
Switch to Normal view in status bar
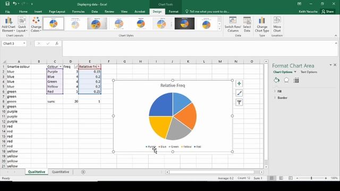click(x=271, y=178)
